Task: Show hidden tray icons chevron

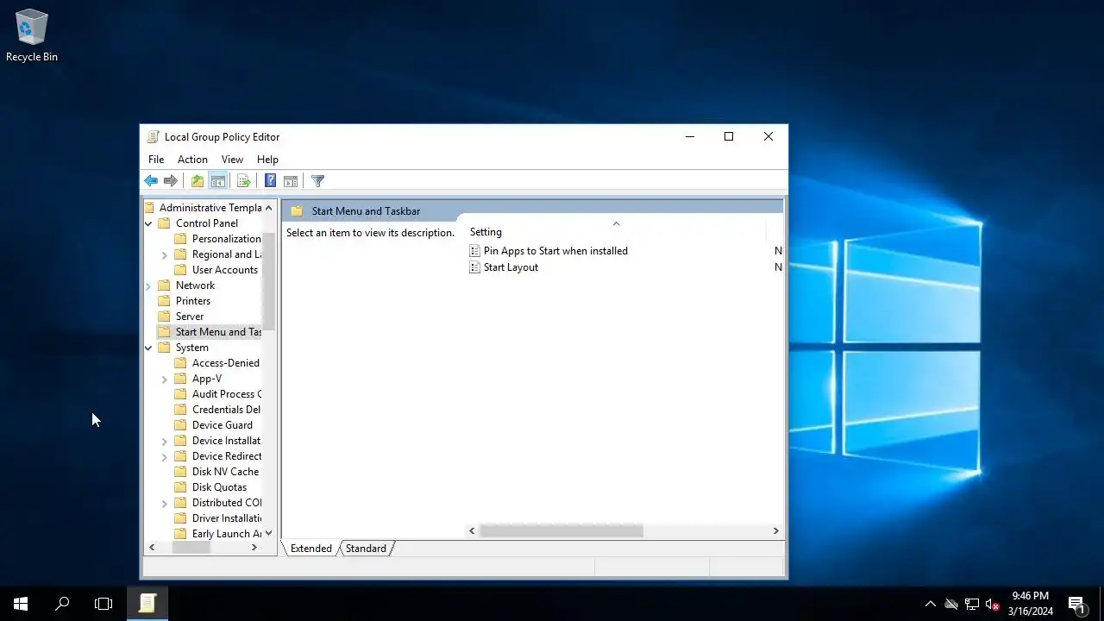Action: coord(930,604)
